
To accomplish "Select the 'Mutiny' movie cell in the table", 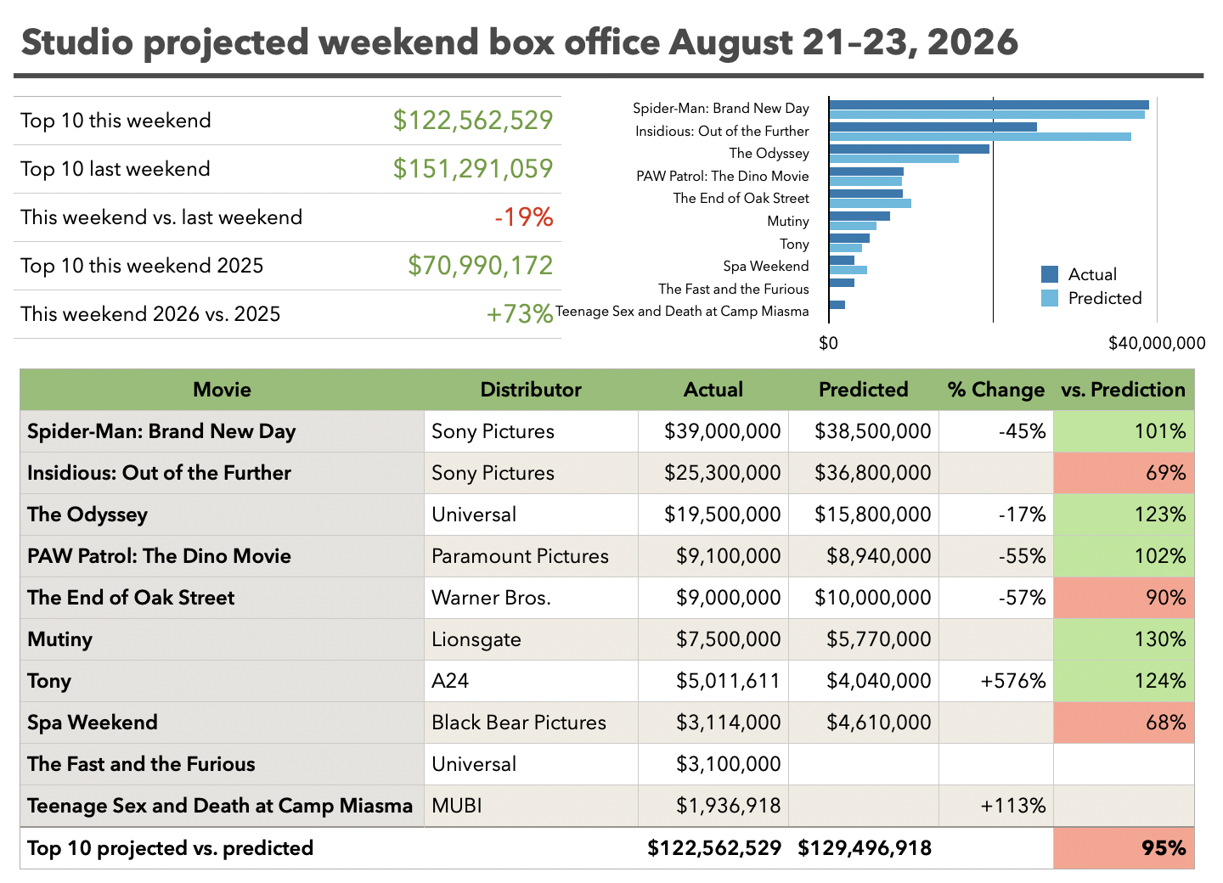I will (x=222, y=639).
